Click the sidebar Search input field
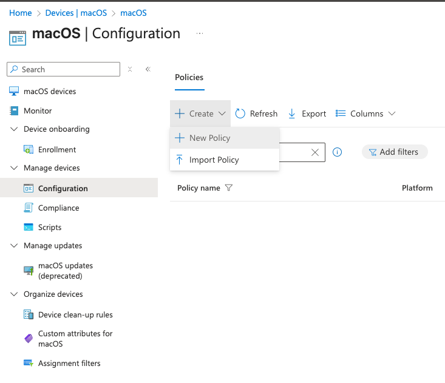The image size is (445, 383). (67, 69)
